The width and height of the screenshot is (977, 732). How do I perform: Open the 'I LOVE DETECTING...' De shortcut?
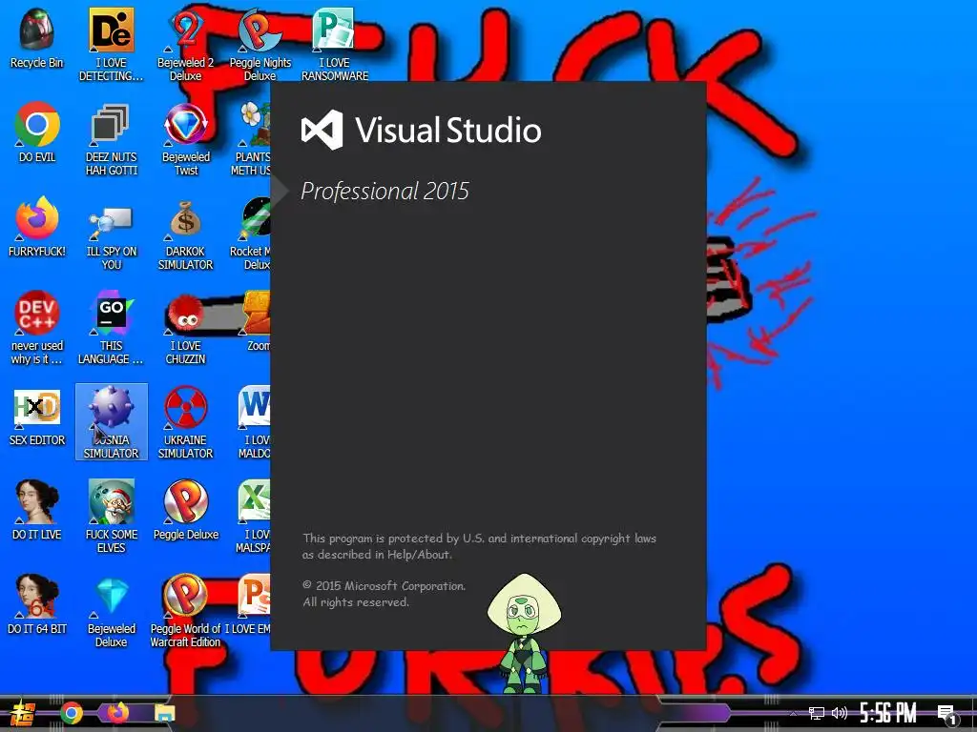[111, 45]
